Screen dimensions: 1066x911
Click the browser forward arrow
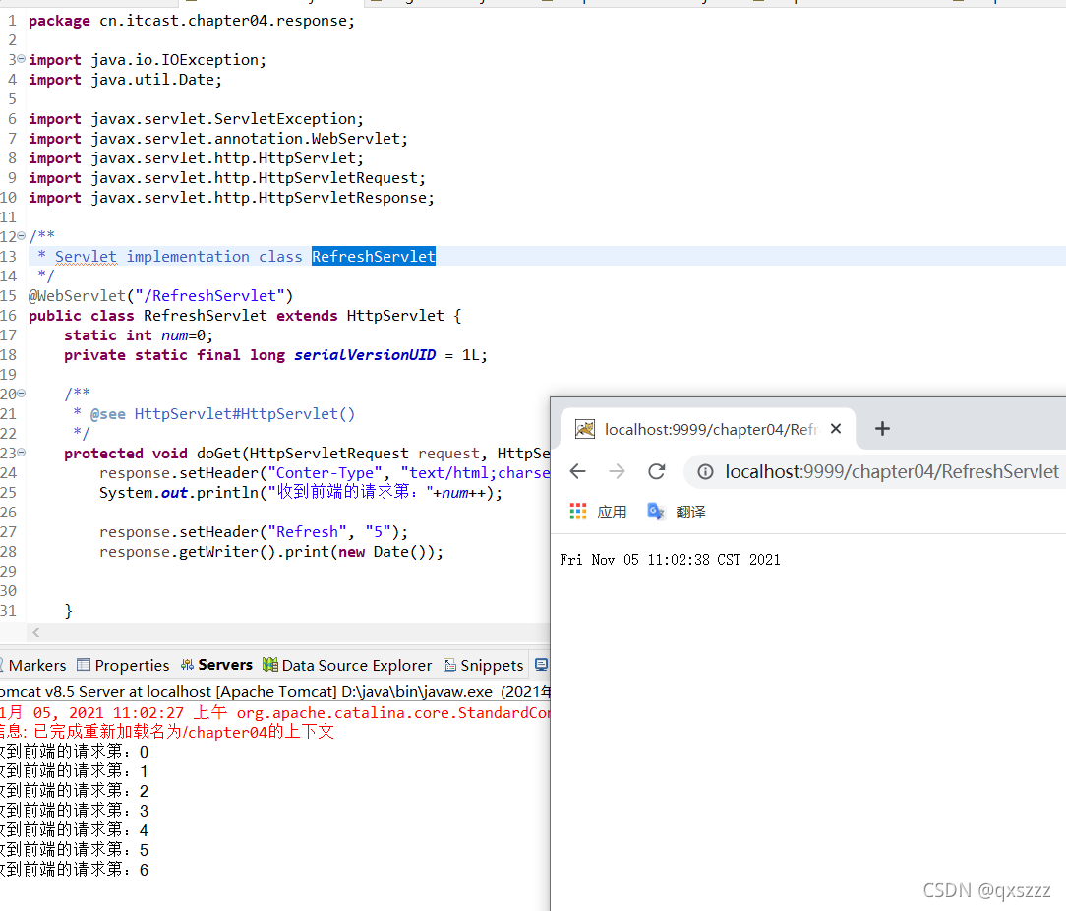[x=617, y=471]
